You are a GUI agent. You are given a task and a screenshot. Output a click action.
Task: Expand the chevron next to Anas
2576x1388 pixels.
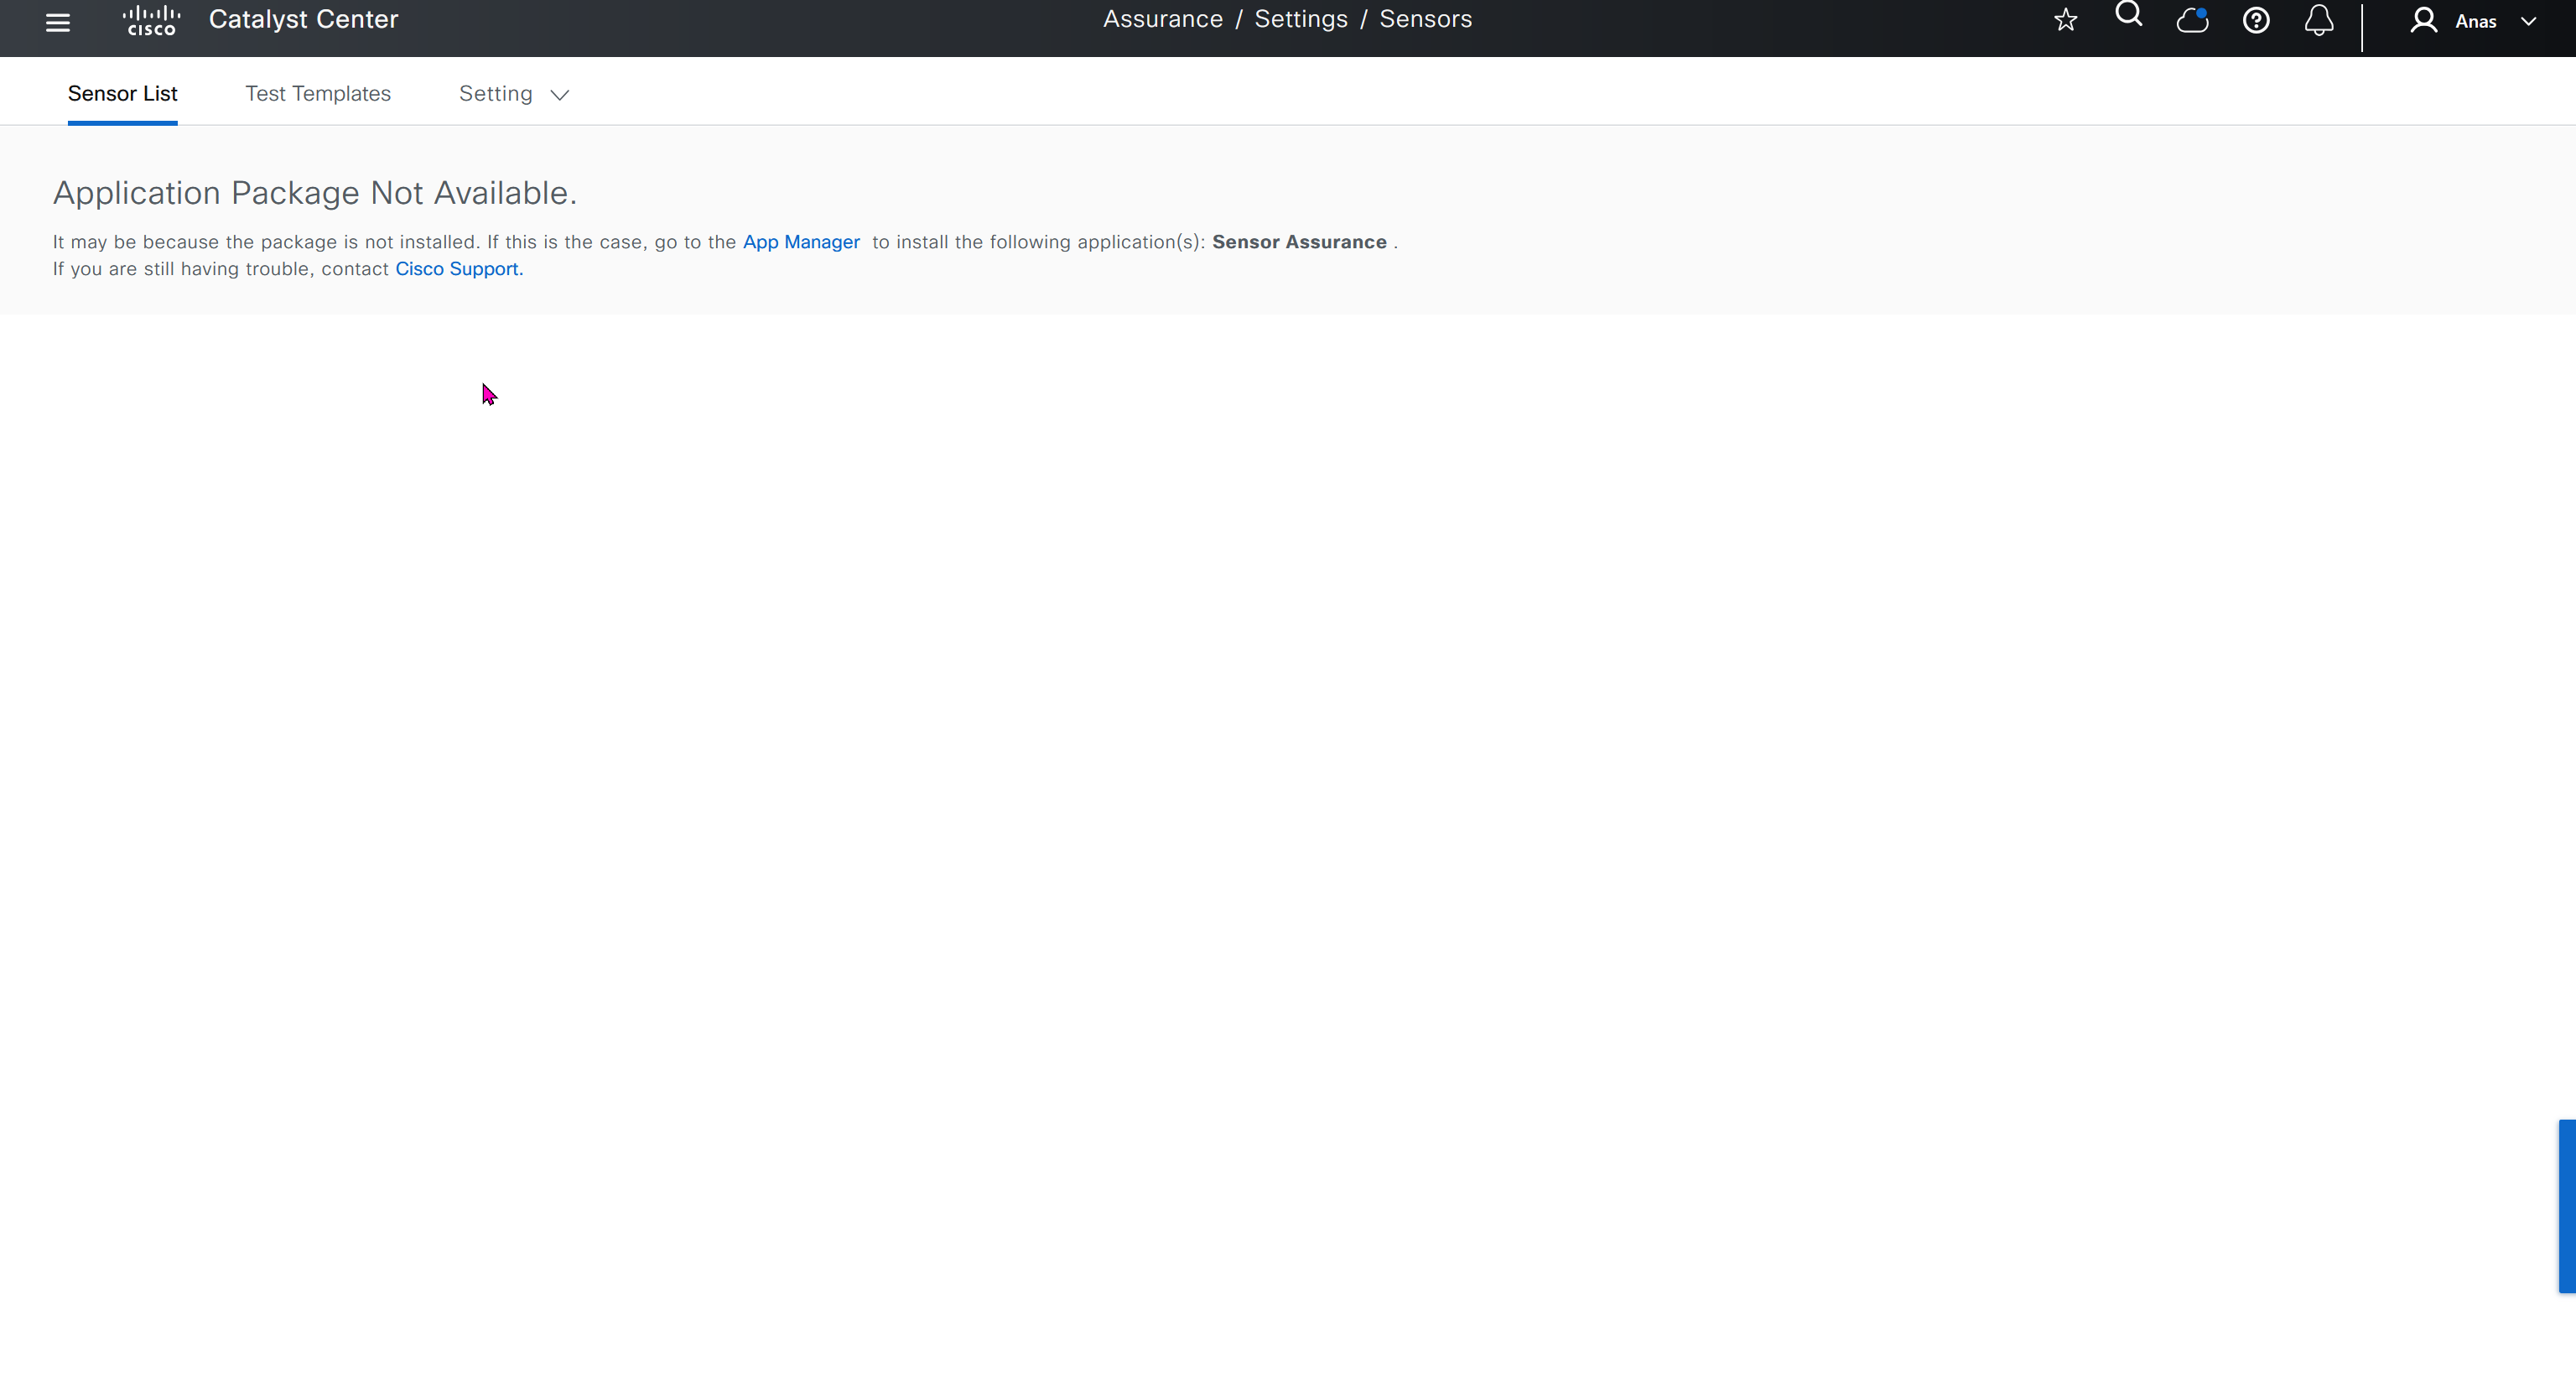[x=2528, y=21]
